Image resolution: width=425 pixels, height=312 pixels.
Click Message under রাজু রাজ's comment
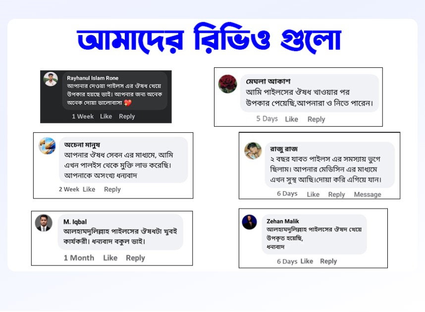[368, 194]
